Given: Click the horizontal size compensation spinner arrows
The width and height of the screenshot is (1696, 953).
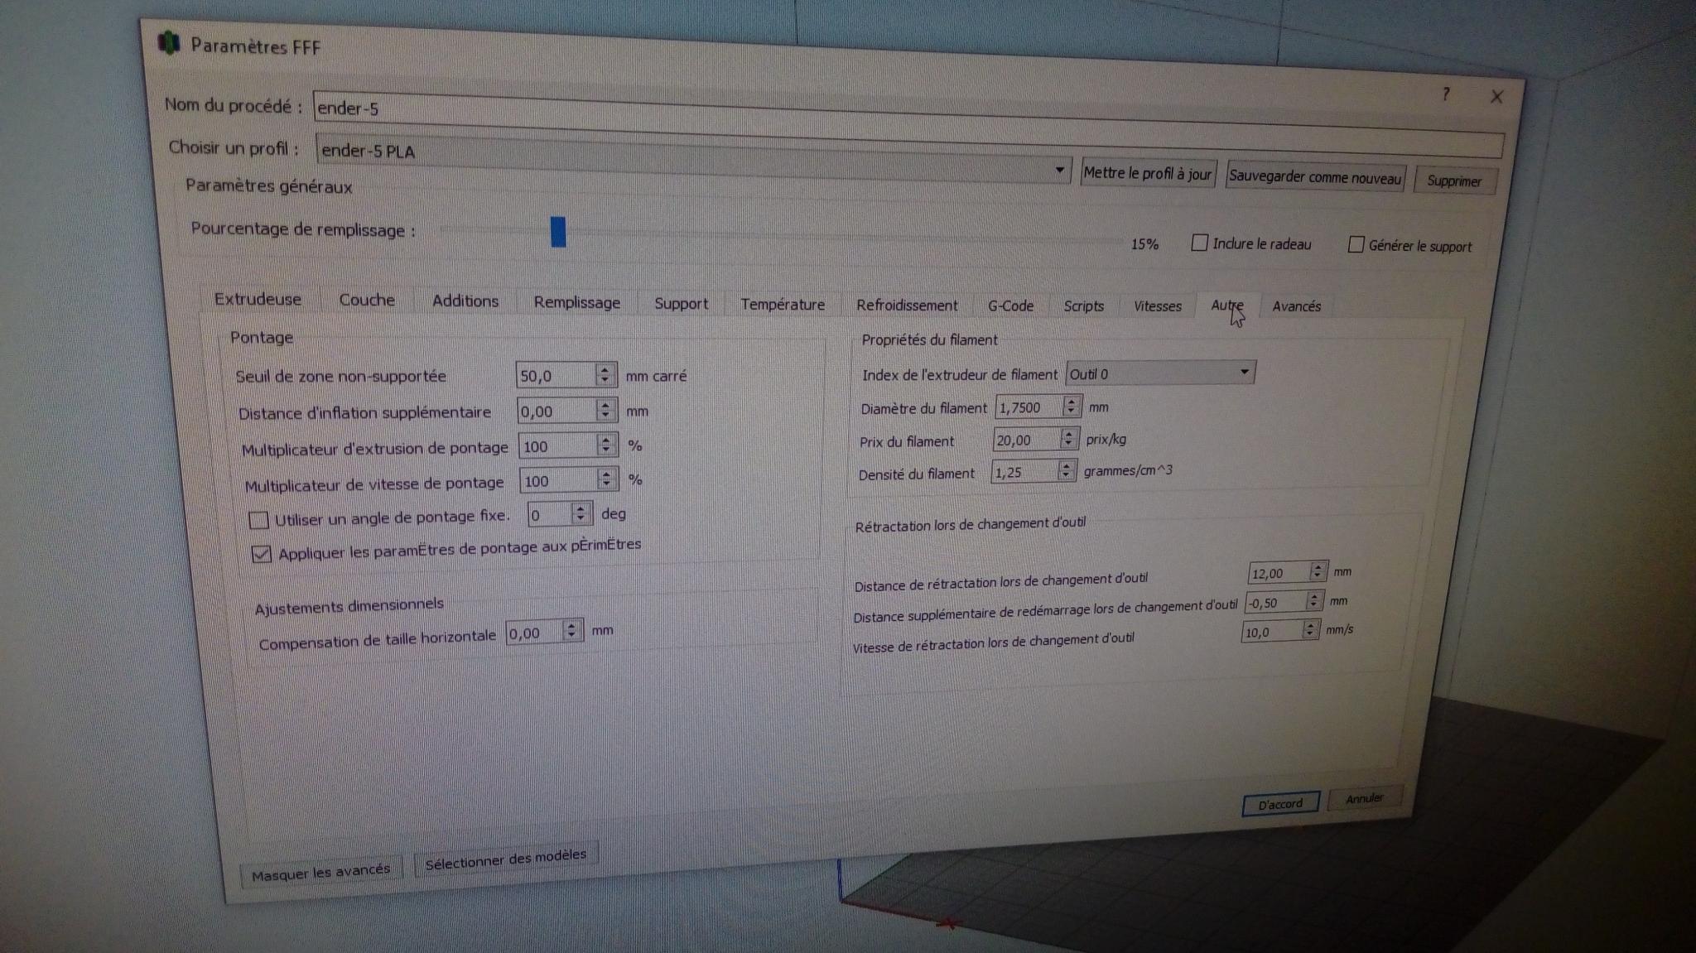Looking at the screenshot, I should point(571,631).
